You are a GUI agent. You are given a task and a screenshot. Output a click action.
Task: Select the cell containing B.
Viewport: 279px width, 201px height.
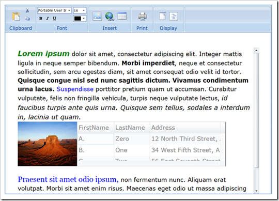tap(96, 150)
